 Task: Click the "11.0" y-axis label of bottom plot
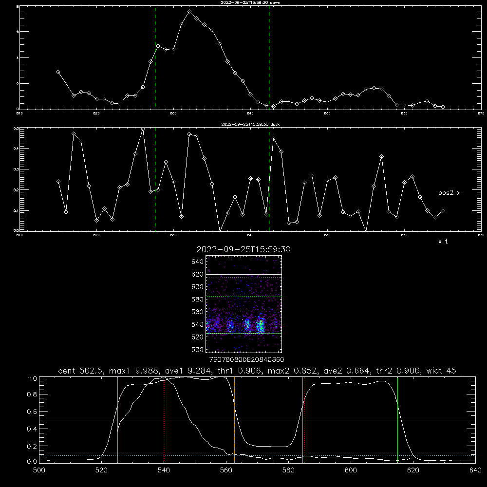coord(32,379)
